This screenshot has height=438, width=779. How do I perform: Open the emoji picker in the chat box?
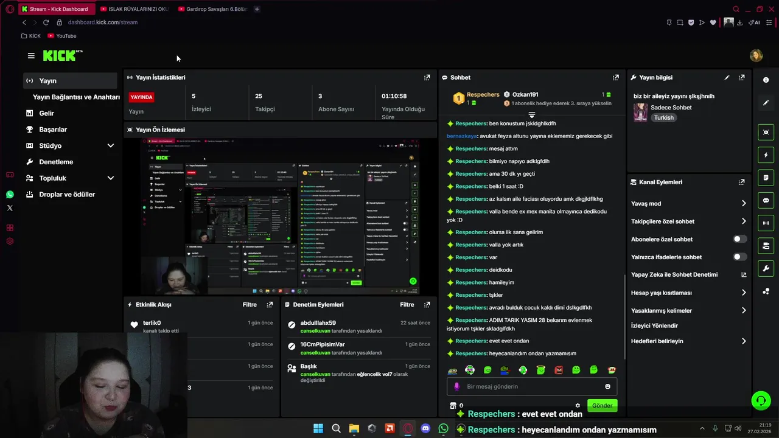click(x=607, y=386)
